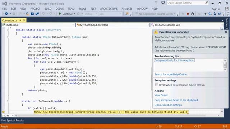Click the Restart debugging icon
The height and width of the screenshot is (129, 230).
193,14
